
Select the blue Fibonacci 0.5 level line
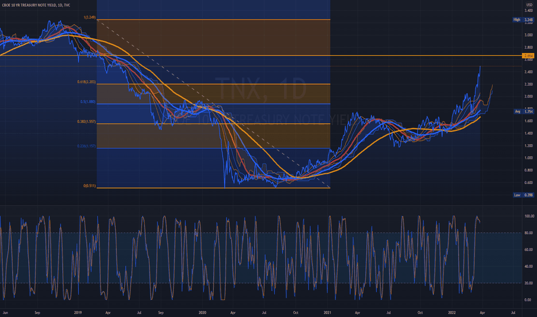[x=213, y=104]
